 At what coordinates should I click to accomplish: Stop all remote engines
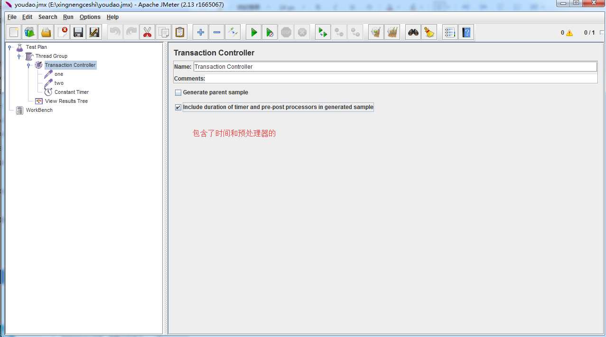coord(339,32)
